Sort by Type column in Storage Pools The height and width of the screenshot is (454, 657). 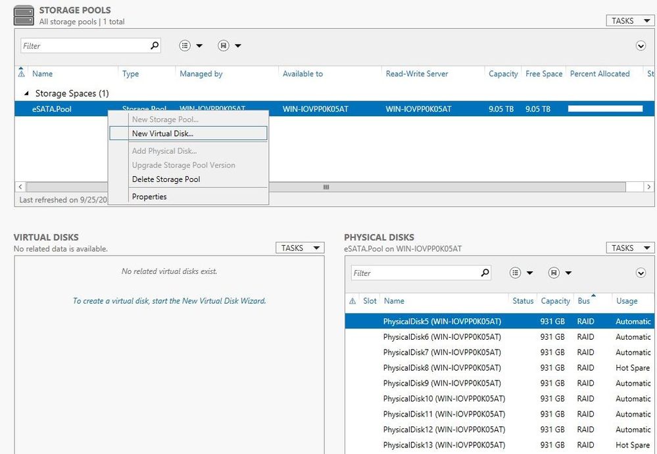point(130,74)
